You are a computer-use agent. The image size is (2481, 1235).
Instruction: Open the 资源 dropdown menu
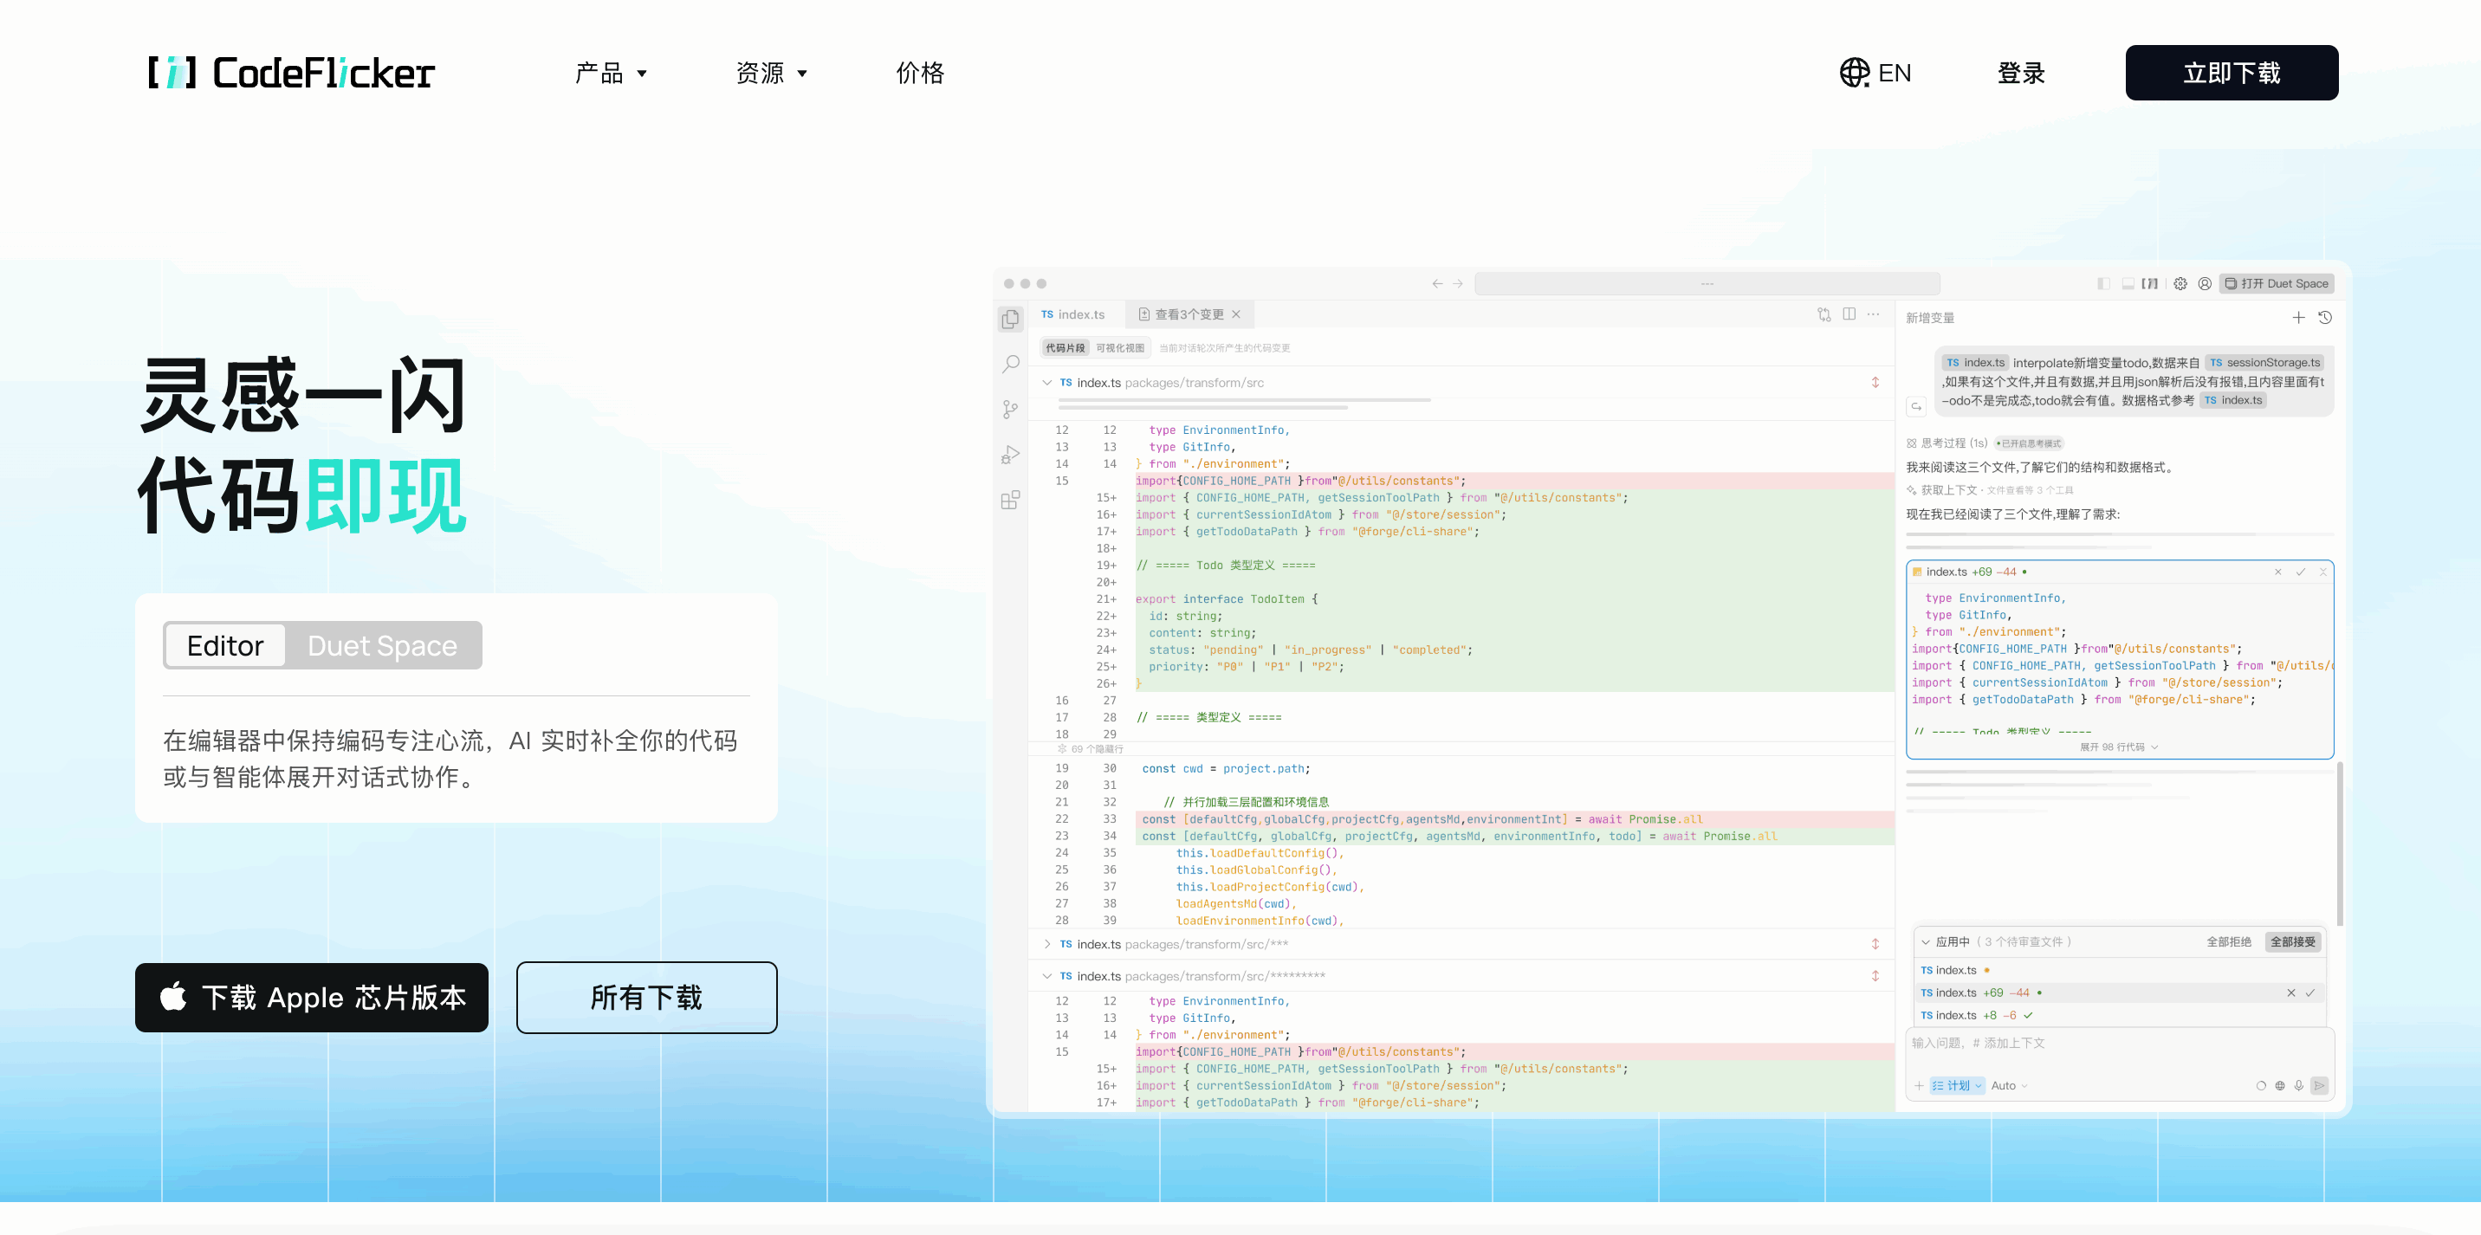coord(772,72)
